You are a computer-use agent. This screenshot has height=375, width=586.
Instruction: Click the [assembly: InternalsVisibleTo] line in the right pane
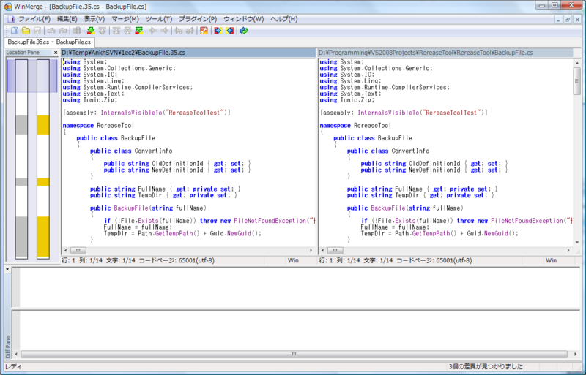(404, 113)
